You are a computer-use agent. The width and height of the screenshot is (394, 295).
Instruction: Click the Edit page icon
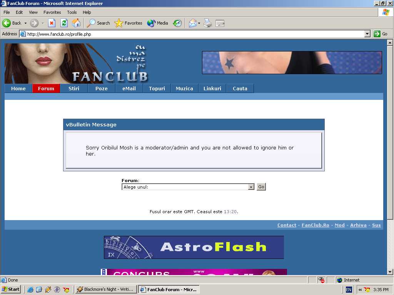pos(220,23)
